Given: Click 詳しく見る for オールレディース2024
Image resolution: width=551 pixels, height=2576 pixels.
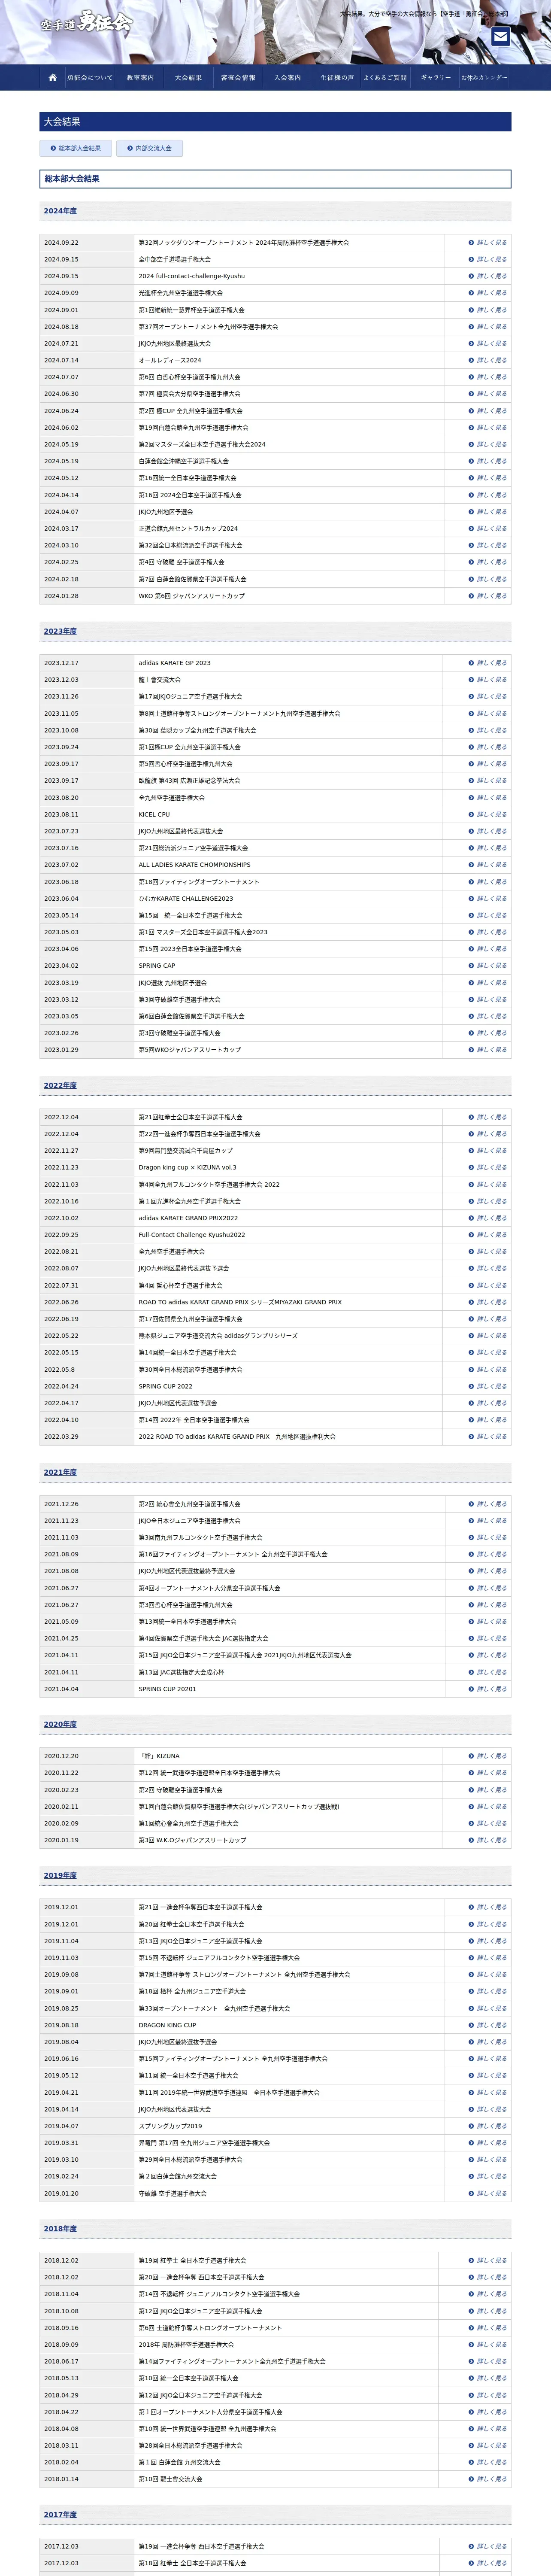Looking at the screenshot, I should (x=488, y=360).
